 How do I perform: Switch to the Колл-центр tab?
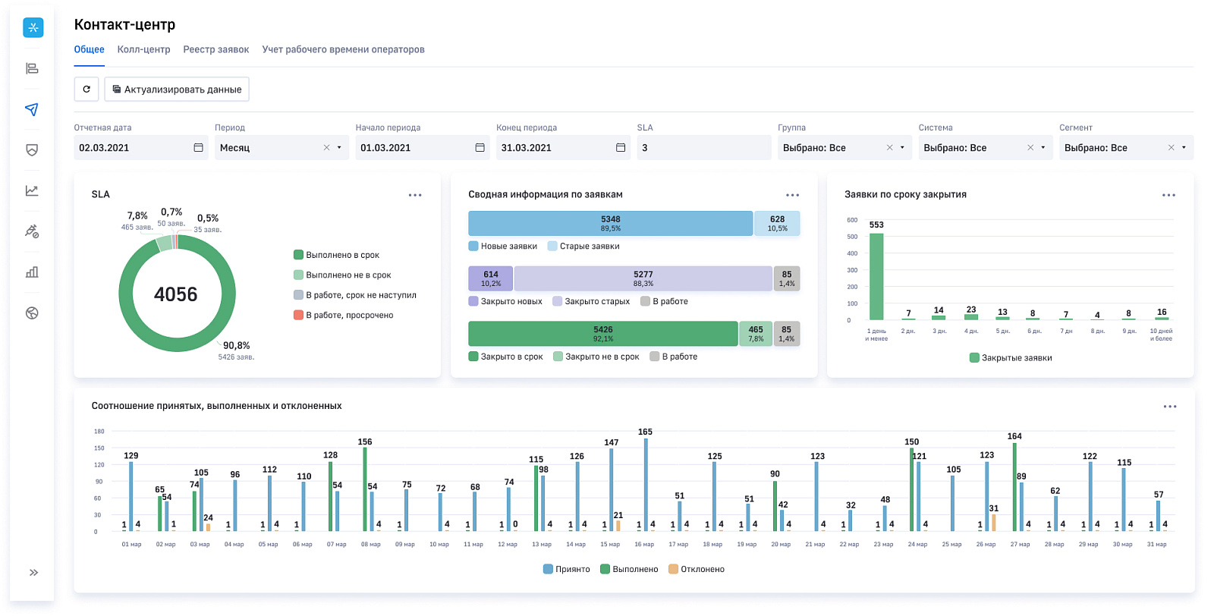click(144, 49)
